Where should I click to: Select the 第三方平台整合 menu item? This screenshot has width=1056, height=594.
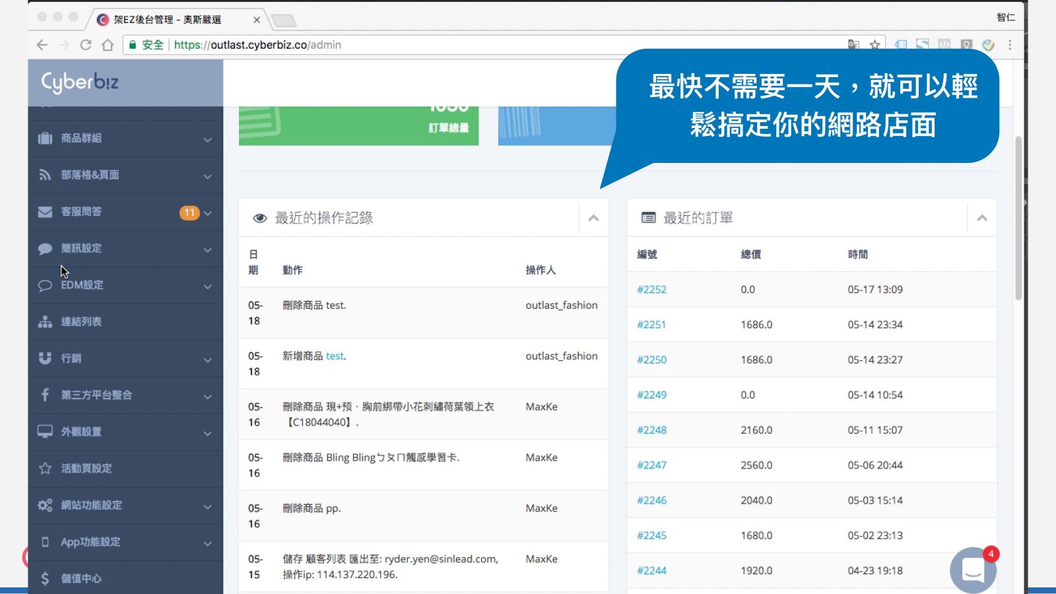tap(96, 395)
